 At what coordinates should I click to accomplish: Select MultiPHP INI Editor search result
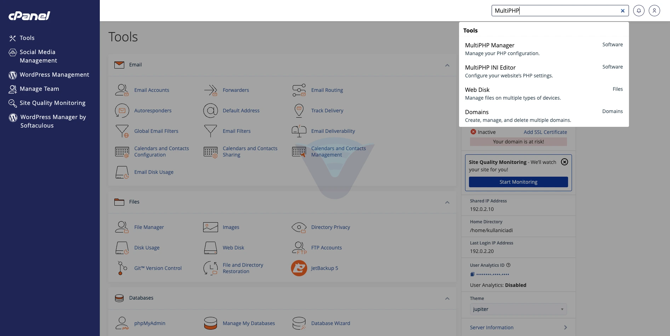(x=544, y=71)
